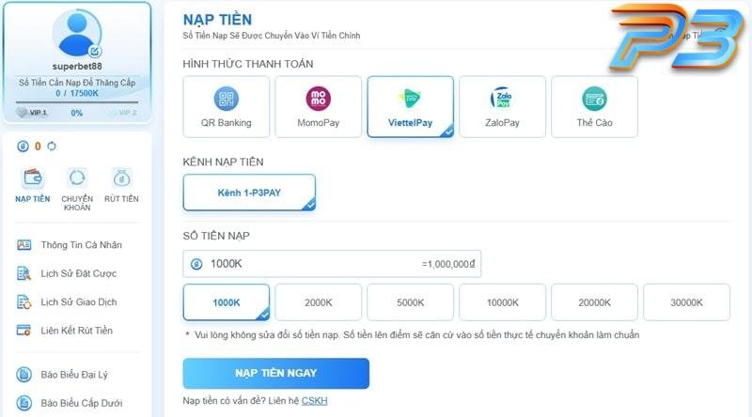
Task: Open the Chuyển Khoản transfer icon
Action: [x=76, y=178]
